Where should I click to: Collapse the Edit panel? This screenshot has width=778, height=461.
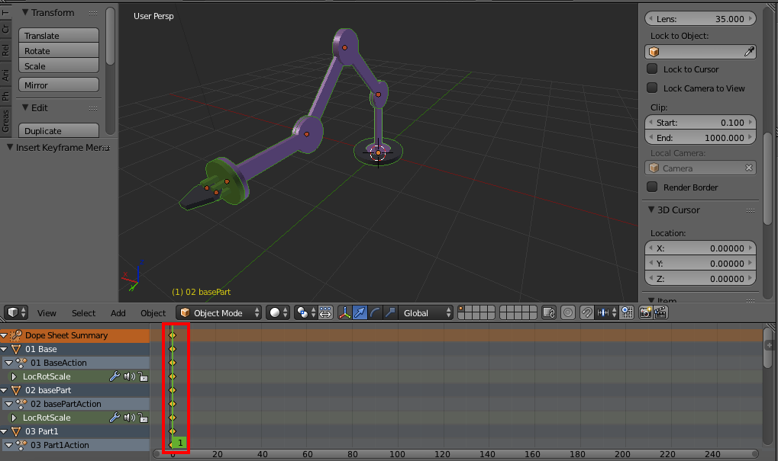[24, 107]
